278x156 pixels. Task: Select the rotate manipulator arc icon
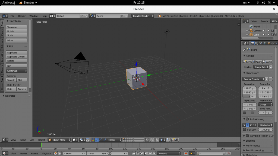pos(101,140)
